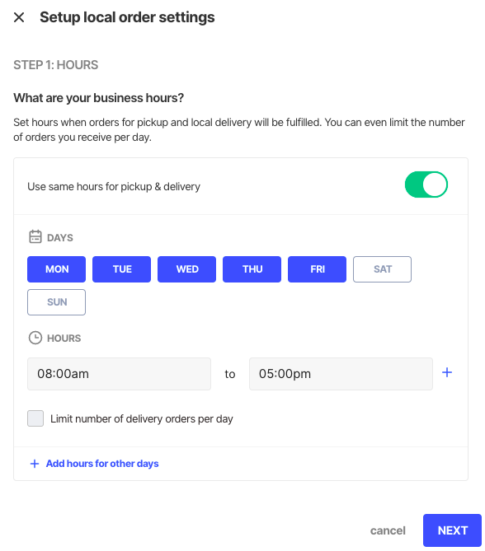Click the cancel button
Viewport: 485px width, 551px height.
point(388,530)
